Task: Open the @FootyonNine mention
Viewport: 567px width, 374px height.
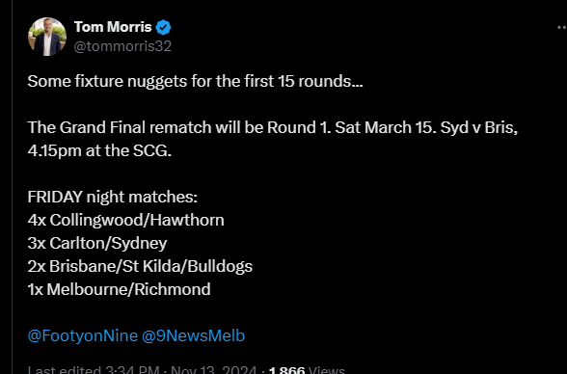Action: coord(83,335)
